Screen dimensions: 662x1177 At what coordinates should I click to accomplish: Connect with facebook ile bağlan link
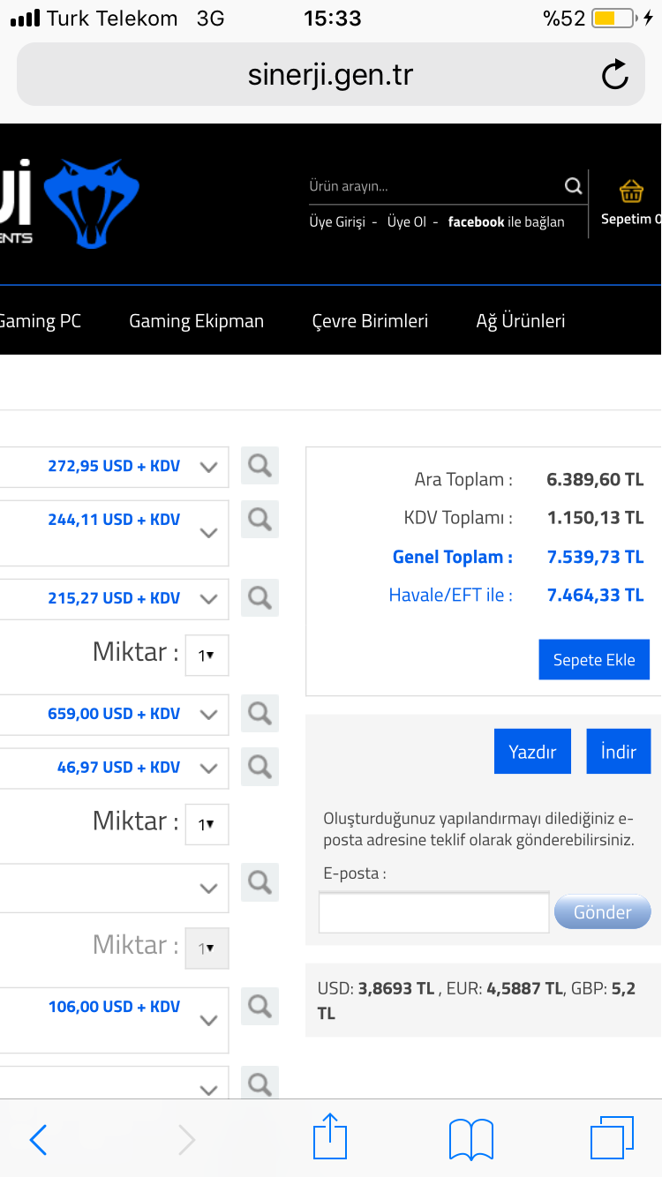coord(506,222)
